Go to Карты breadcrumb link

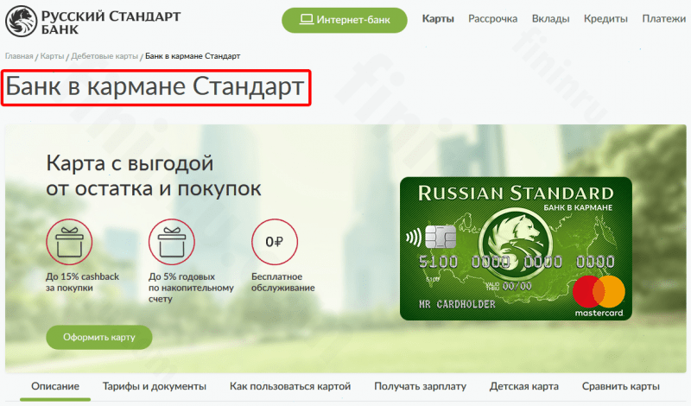52,56
